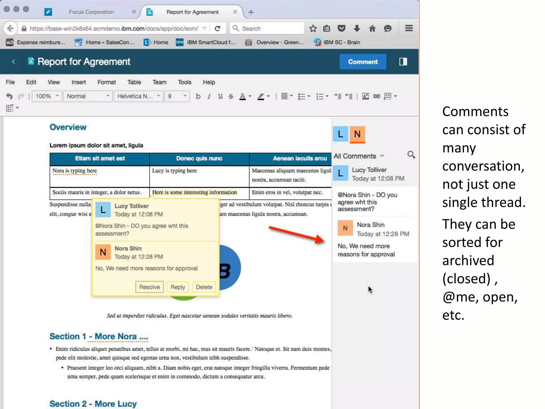The height and width of the screenshot is (409, 545).
Task: Expand the All Comments filter
Action: [358, 156]
